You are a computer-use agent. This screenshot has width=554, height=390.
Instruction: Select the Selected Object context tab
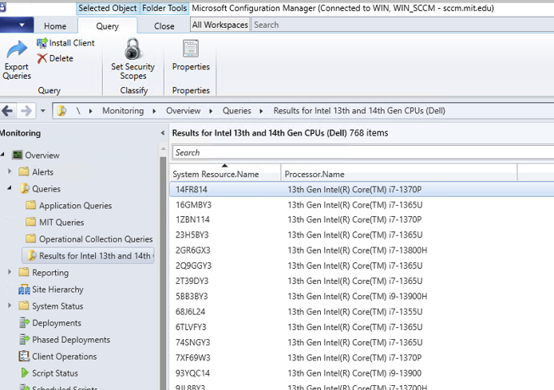pos(108,8)
